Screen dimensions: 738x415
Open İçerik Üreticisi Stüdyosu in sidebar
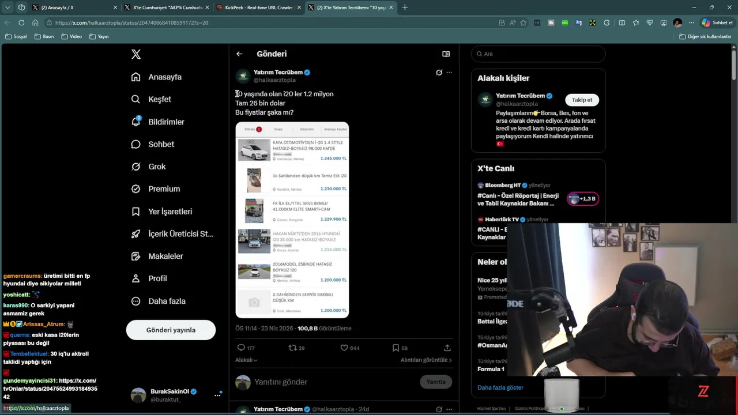coord(172,233)
